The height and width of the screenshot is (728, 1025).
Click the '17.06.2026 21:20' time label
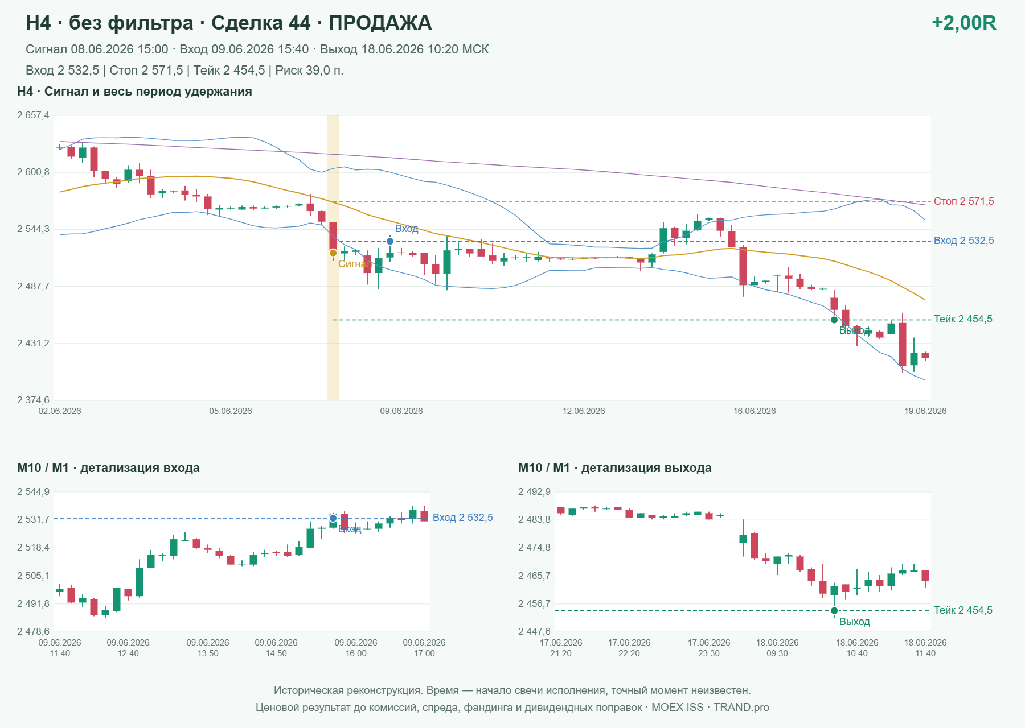(x=561, y=648)
